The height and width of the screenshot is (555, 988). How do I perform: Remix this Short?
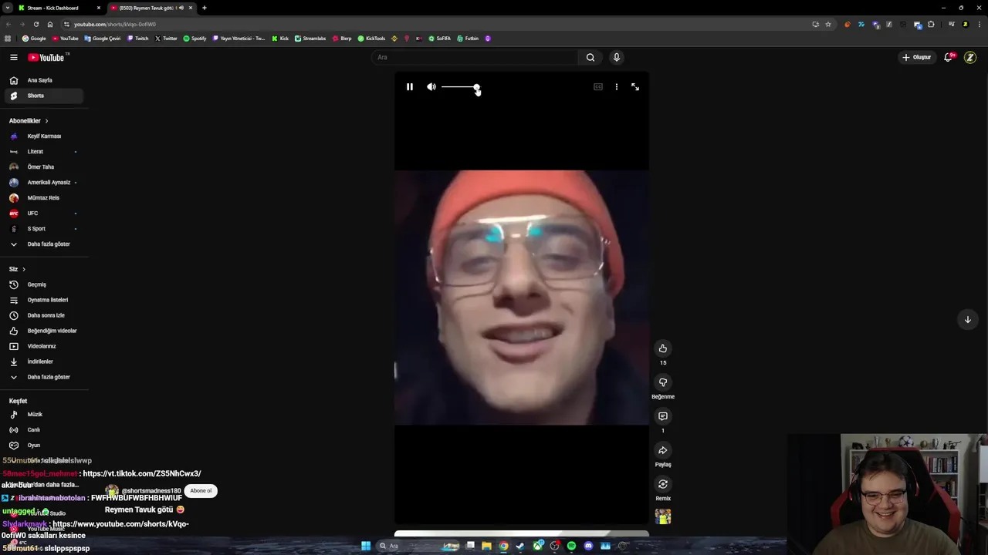[x=662, y=484]
